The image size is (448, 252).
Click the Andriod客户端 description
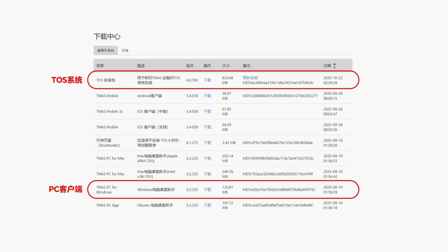(150, 96)
